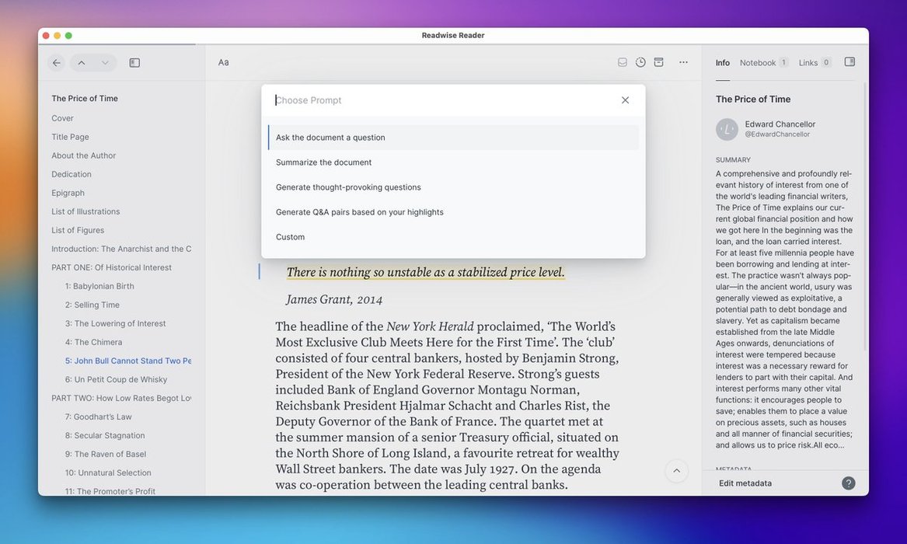Image resolution: width=907 pixels, height=544 pixels.
Task: Click the 'Edward Chancellor' author name
Action: (x=780, y=124)
